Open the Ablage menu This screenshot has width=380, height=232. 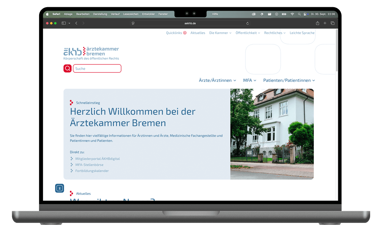[x=68, y=14]
